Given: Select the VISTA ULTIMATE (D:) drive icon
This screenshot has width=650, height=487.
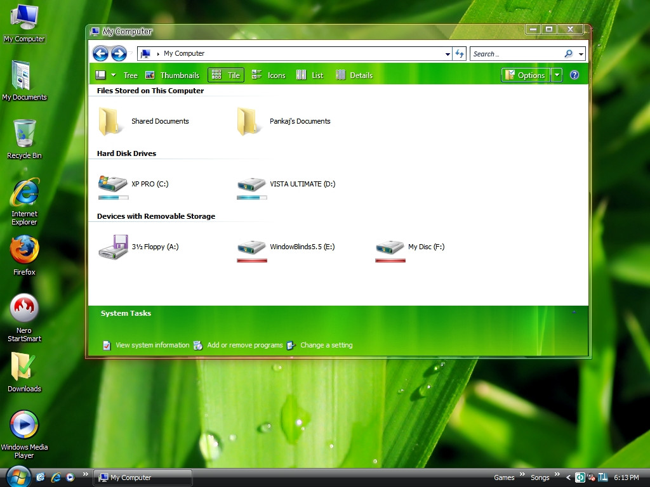Looking at the screenshot, I should [x=251, y=184].
